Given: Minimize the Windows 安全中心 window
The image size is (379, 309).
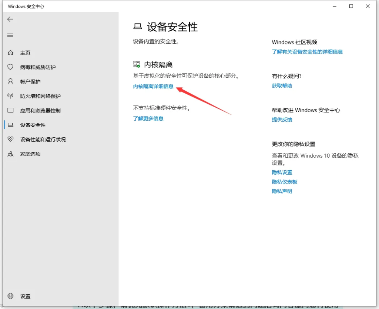Looking at the screenshot, I should click(335, 6).
